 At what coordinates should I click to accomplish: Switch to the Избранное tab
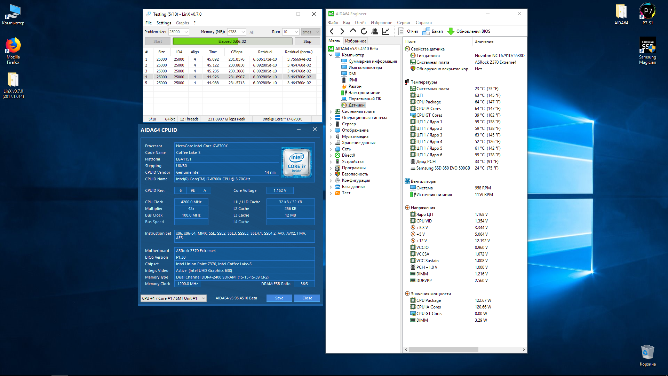356,41
